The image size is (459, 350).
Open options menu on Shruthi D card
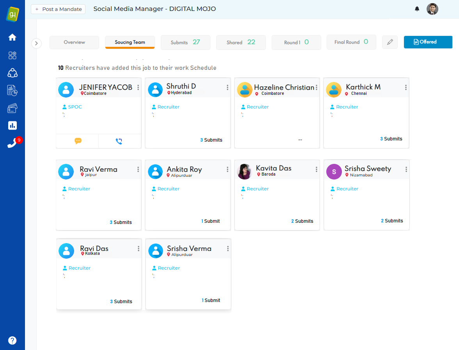point(228,88)
